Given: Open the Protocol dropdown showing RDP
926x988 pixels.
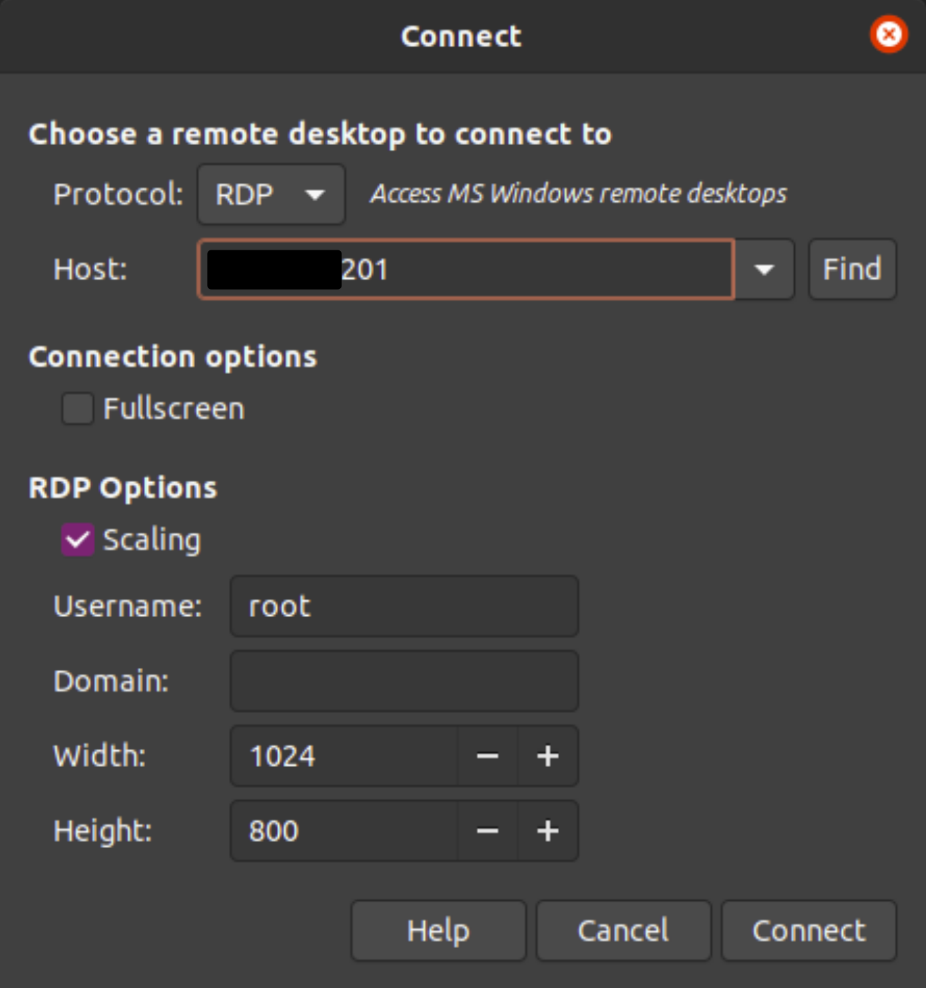Looking at the screenshot, I should point(270,194).
